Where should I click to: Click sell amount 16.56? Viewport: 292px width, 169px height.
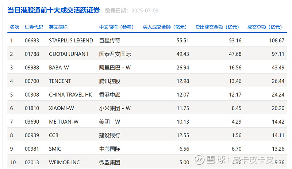(235, 68)
